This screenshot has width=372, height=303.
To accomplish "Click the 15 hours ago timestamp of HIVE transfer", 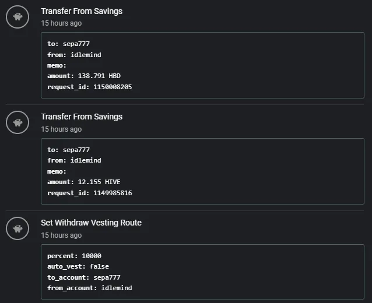I will tap(61, 129).
